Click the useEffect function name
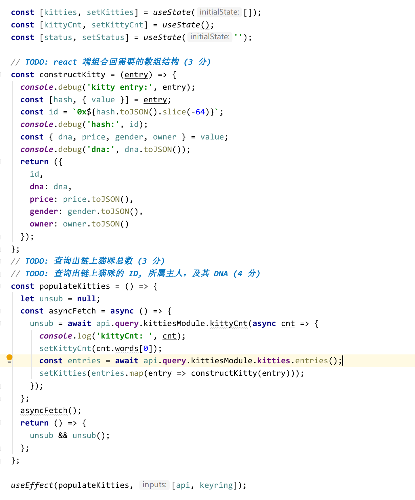 (32, 485)
